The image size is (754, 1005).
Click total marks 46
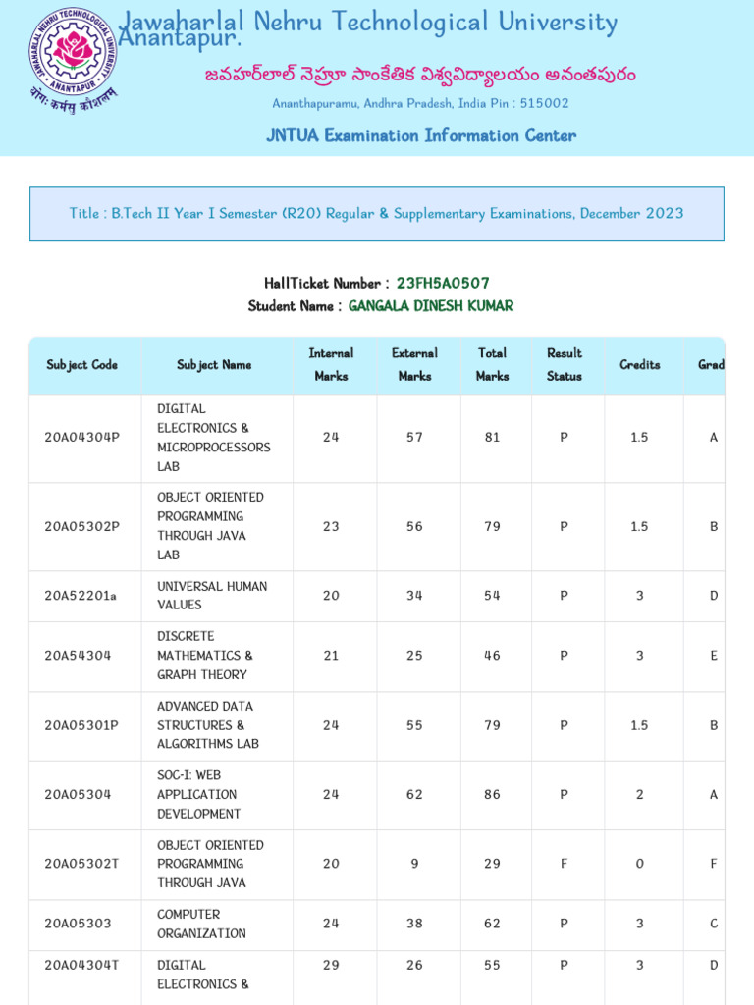493,655
